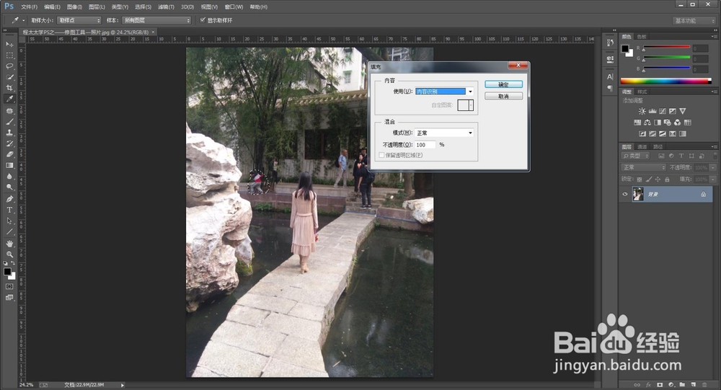
Task: Open the Paragraph panel icon
Action: point(610,88)
